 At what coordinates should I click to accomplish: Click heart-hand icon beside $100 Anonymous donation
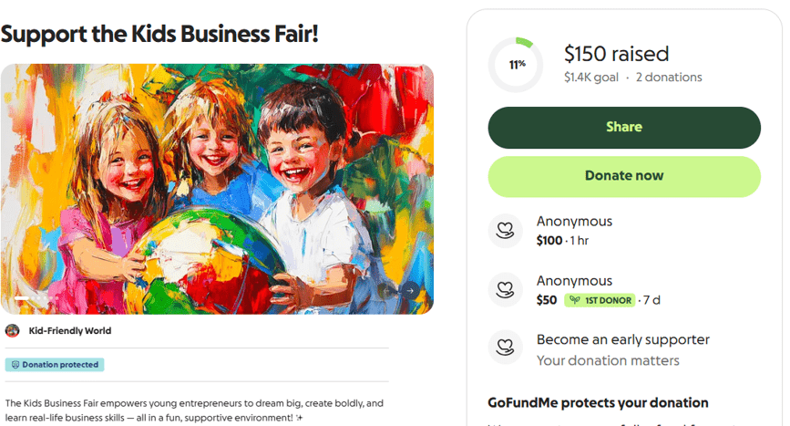504,230
